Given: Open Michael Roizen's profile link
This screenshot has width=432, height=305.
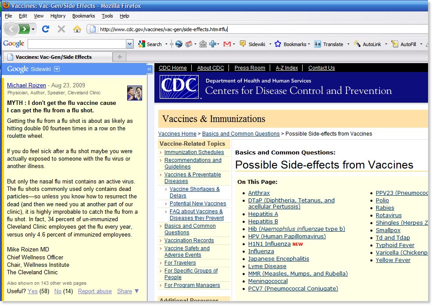Looking at the screenshot, I should click(x=26, y=85).
